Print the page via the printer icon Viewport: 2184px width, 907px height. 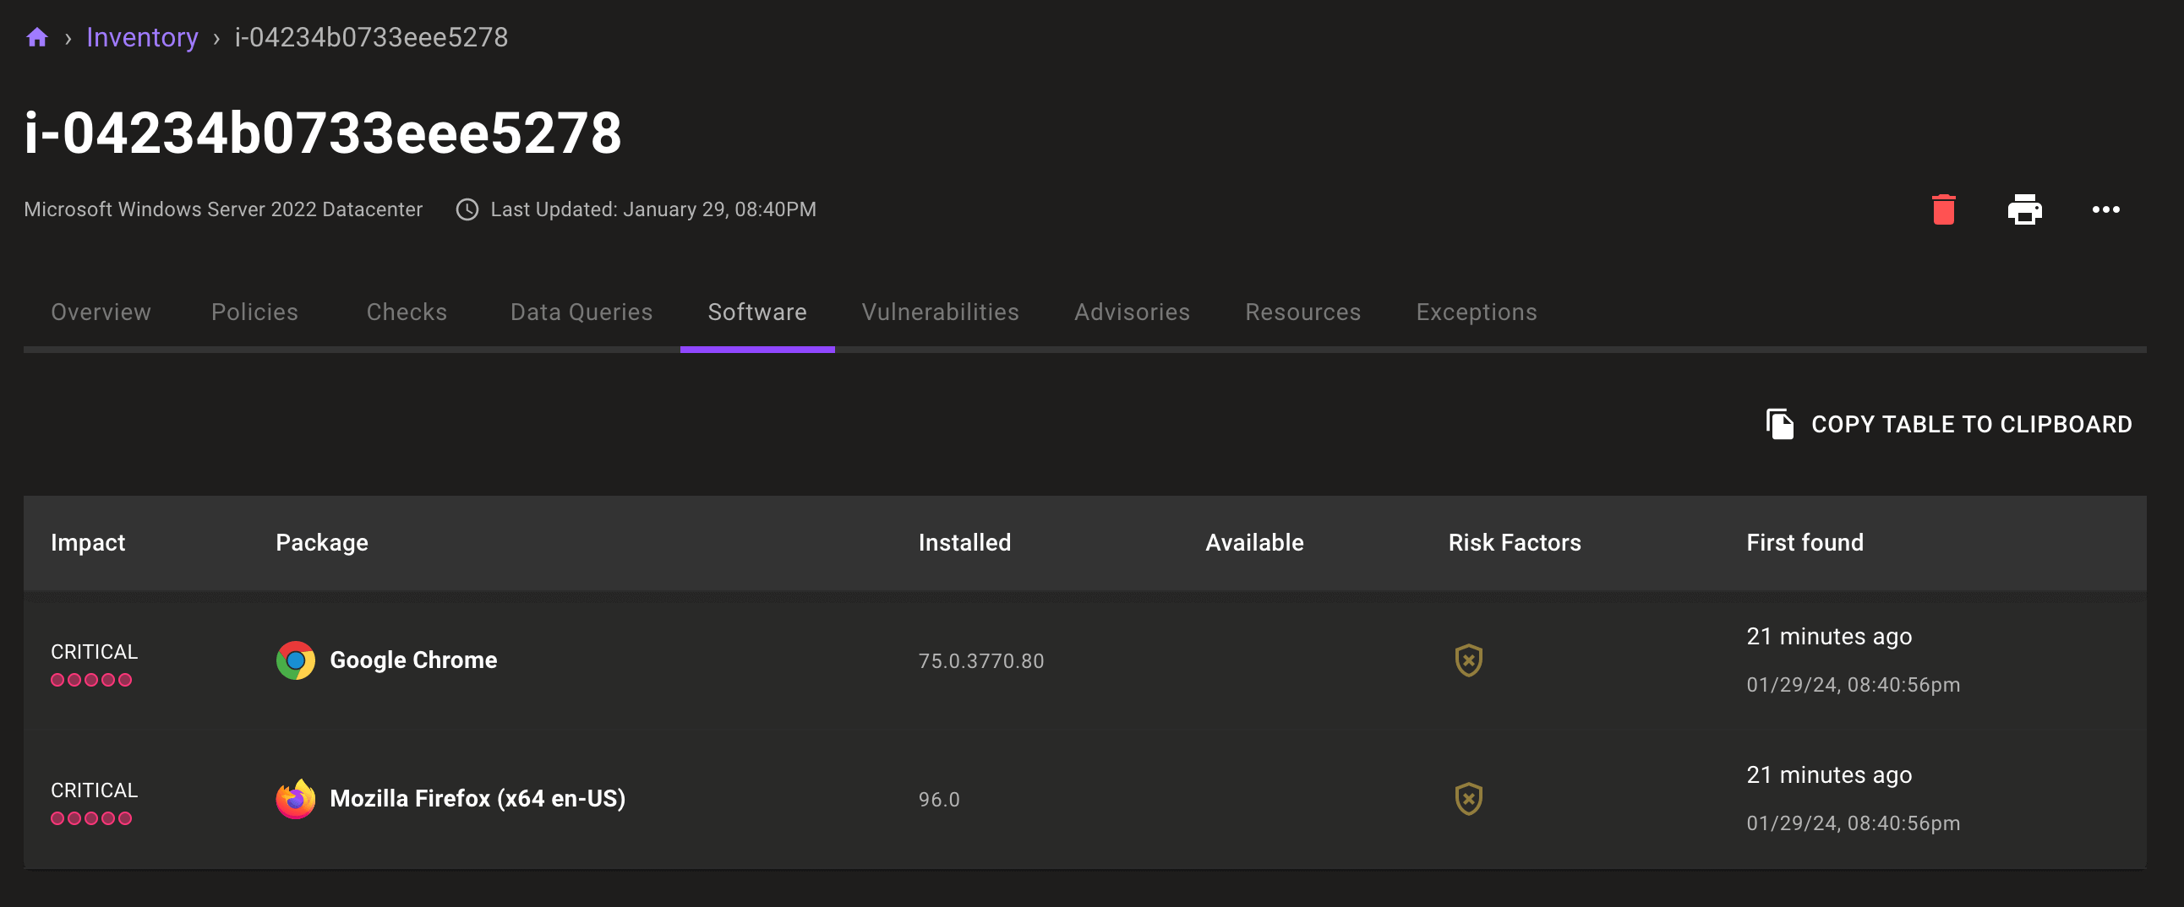2024,209
